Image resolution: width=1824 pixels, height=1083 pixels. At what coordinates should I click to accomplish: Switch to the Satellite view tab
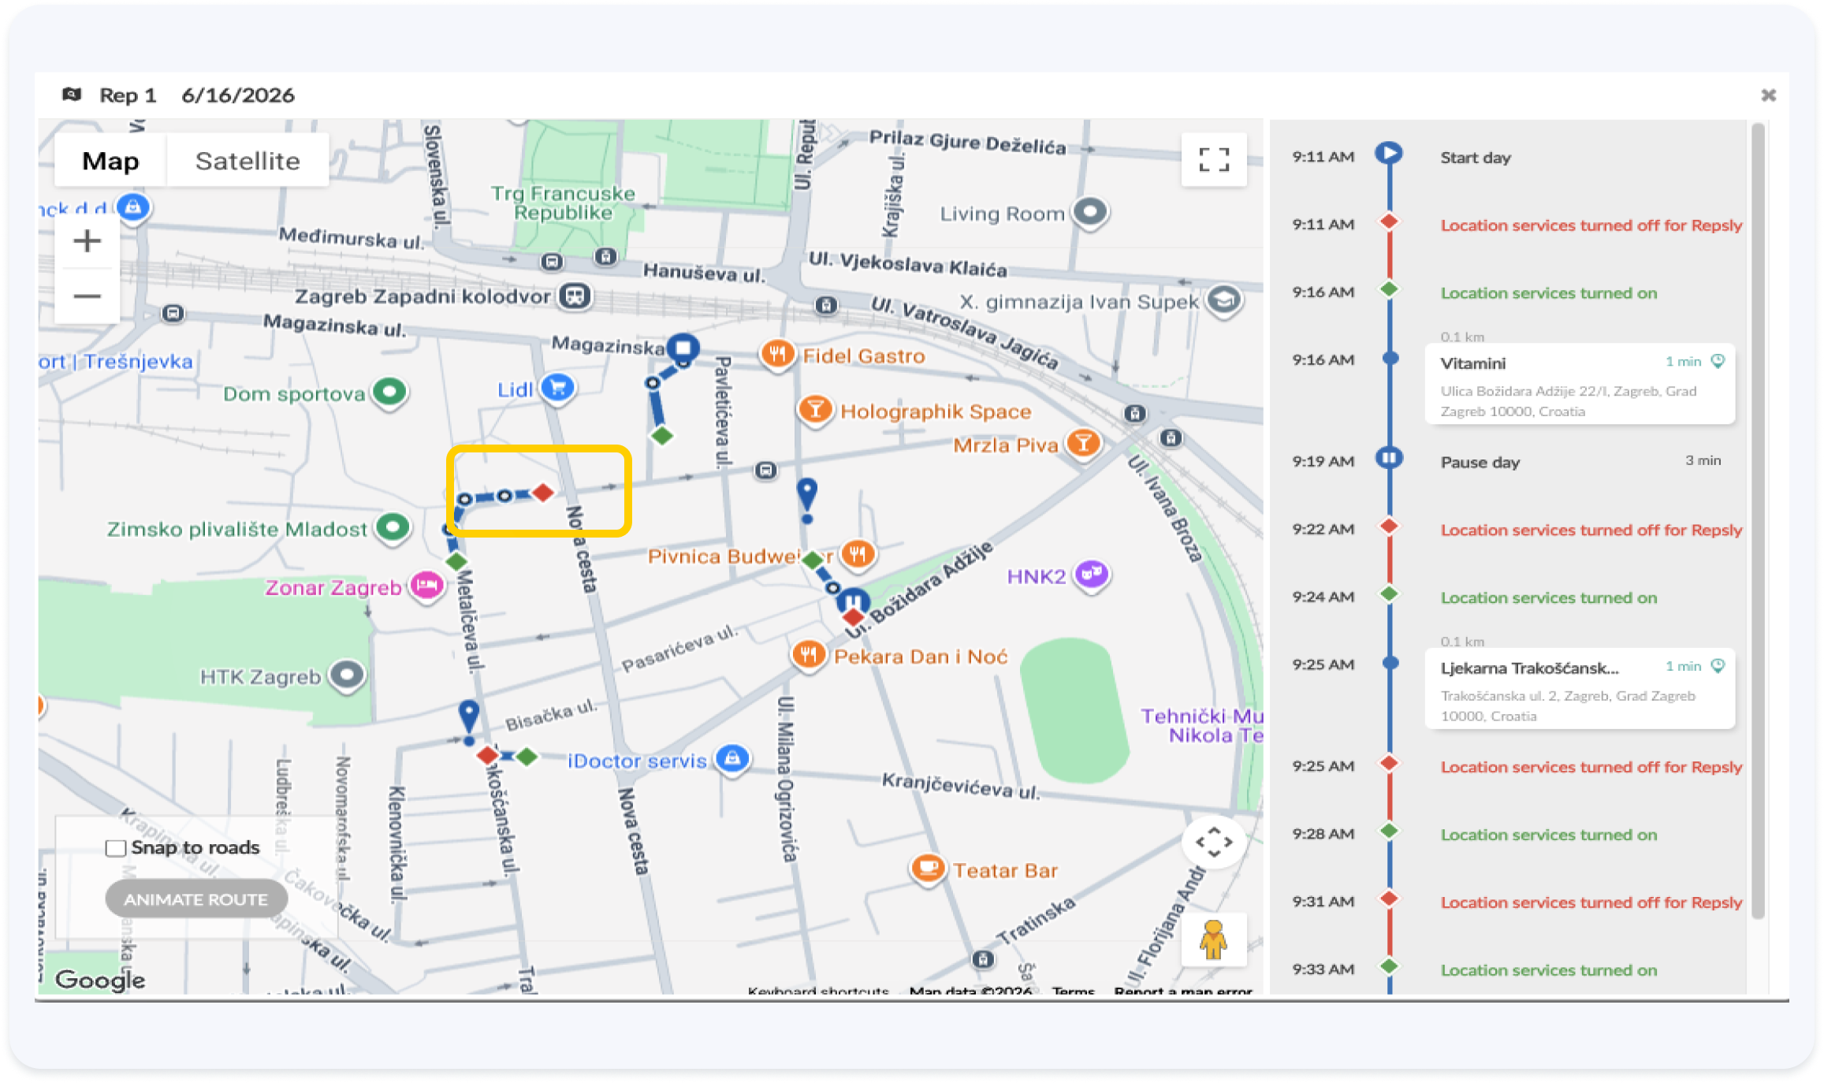pos(248,161)
